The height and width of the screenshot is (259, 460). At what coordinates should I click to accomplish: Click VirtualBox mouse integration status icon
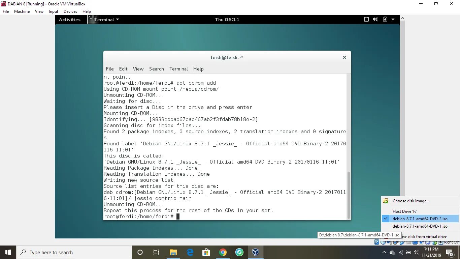point(434,242)
